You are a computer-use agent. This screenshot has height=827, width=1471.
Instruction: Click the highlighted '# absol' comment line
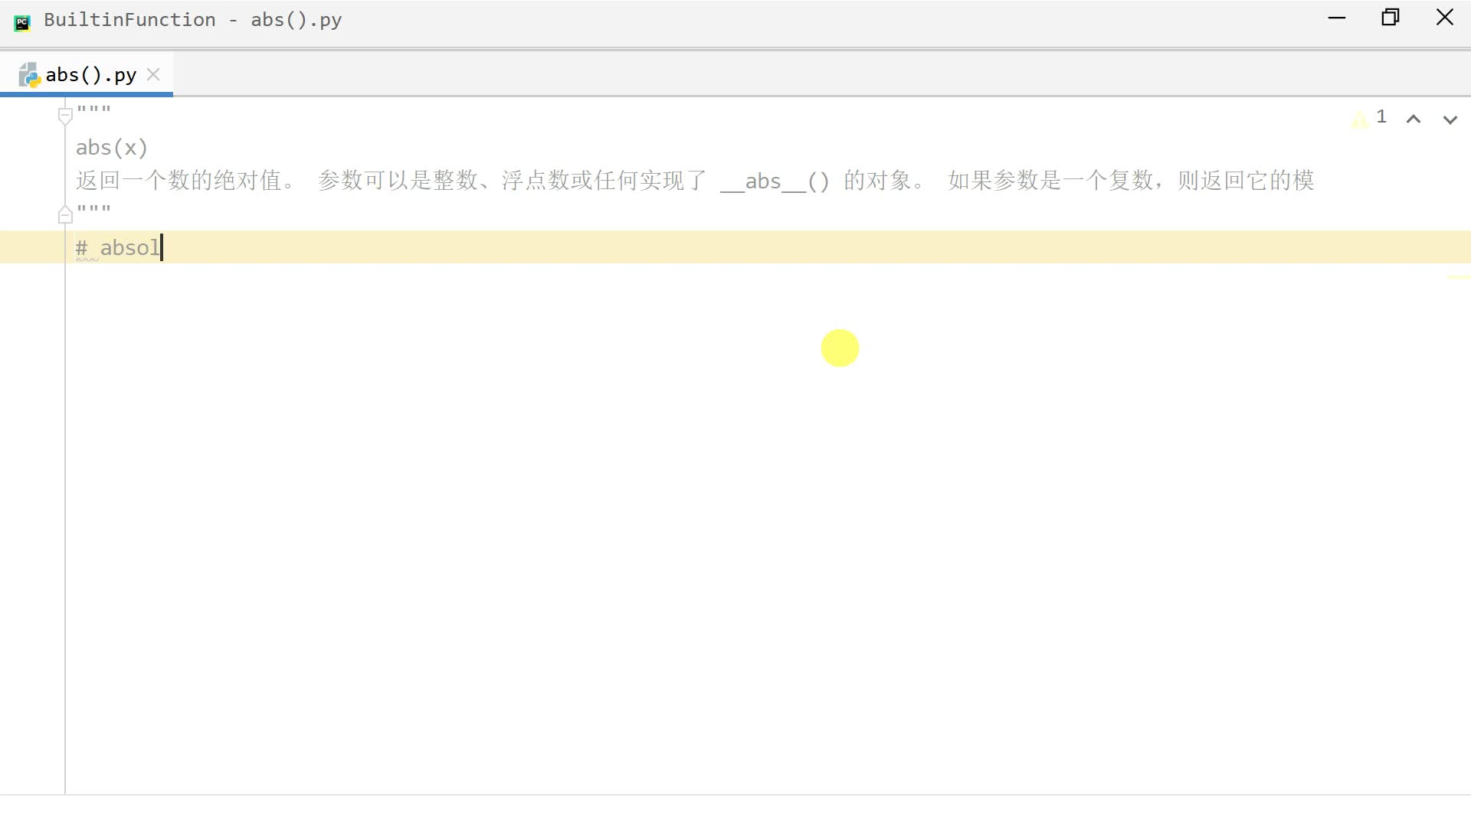pyautogui.click(x=119, y=248)
